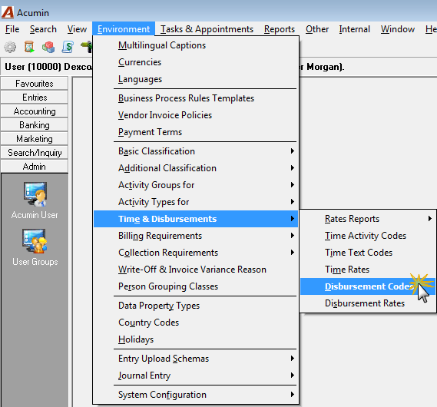This screenshot has height=407, width=437.
Task: Select Currencies menu item
Action: (196, 62)
